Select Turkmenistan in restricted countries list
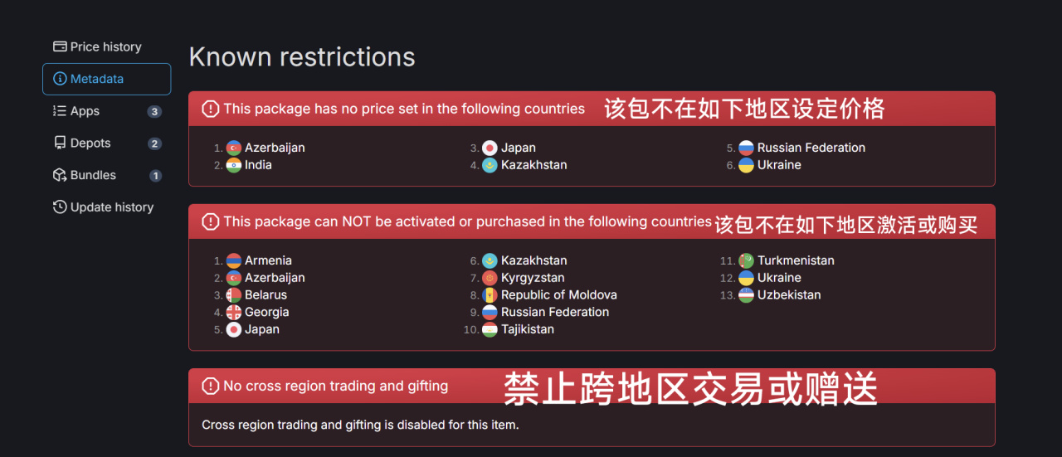Image resolution: width=1062 pixels, height=457 pixels. coord(796,260)
